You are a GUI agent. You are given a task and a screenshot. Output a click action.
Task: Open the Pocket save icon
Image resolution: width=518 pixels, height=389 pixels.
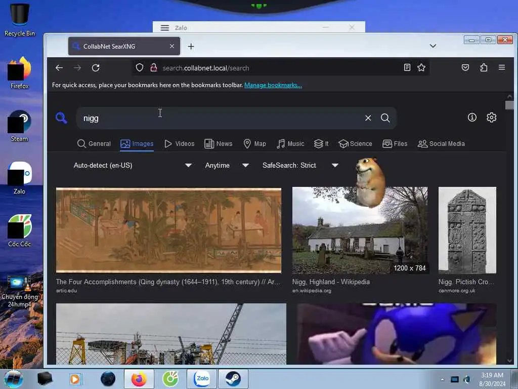pyautogui.click(x=465, y=67)
